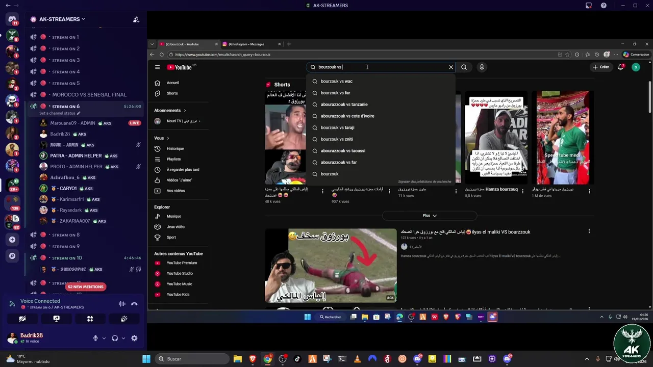
Task: Expand the Abonnements section chevron
Action: coord(185,111)
